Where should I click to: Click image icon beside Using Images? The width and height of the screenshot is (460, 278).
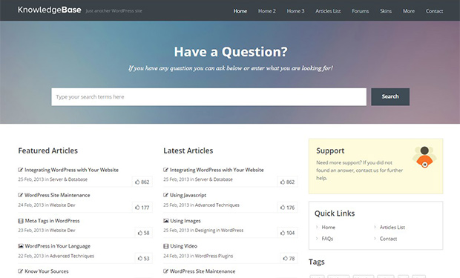coord(165,221)
